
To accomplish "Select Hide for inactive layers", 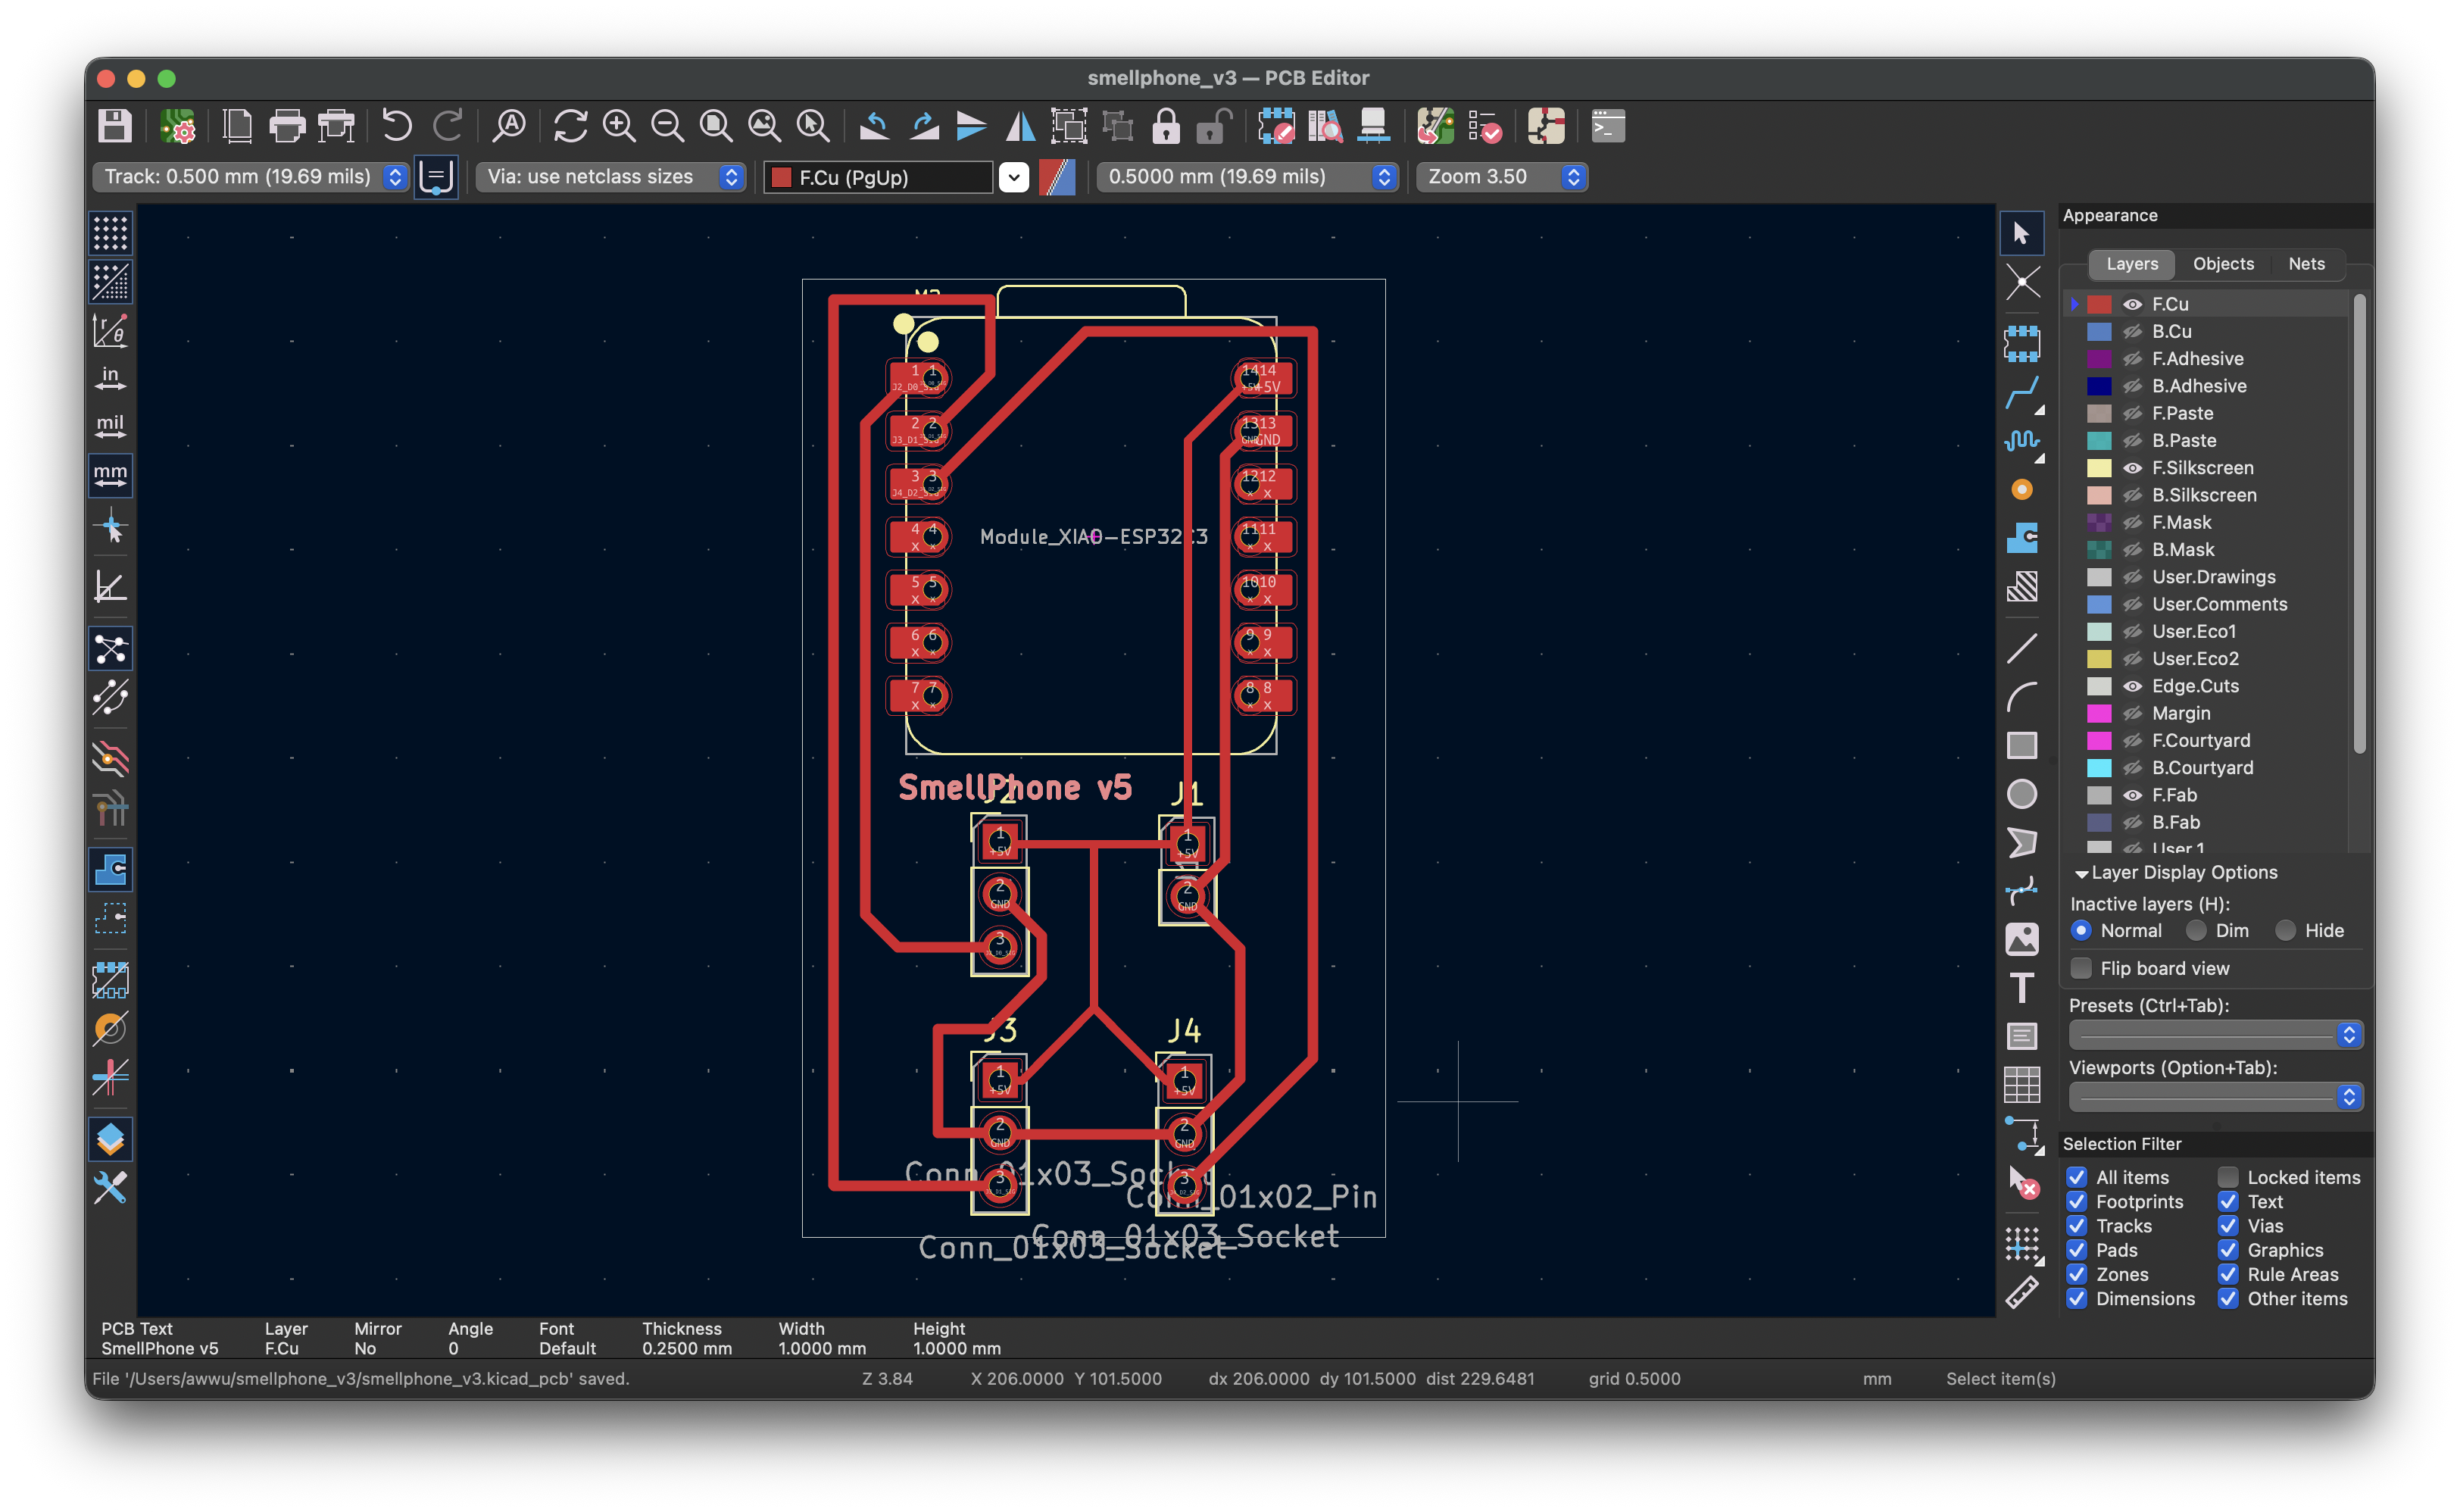I will (x=2286, y=930).
